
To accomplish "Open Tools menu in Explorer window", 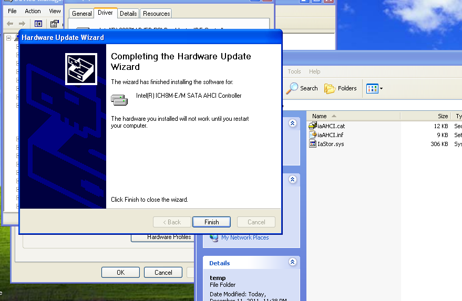I will click(x=294, y=71).
